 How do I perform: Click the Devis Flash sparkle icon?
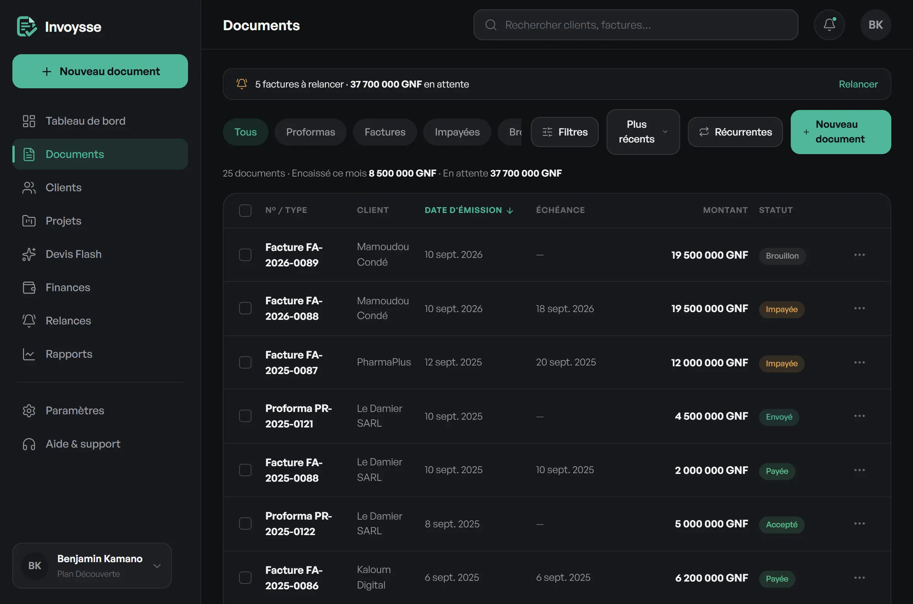tap(29, 254)
